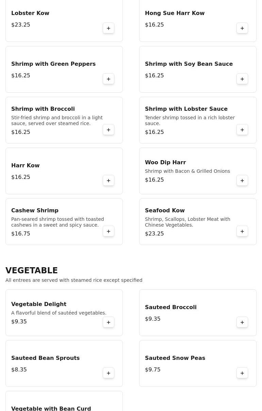Add Shrimp with Lobster Sauce item

242,130
